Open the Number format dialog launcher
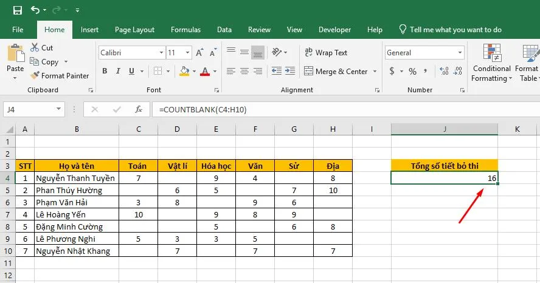Image resolution: width=540 pixels, height=283 pixels. 462,90
